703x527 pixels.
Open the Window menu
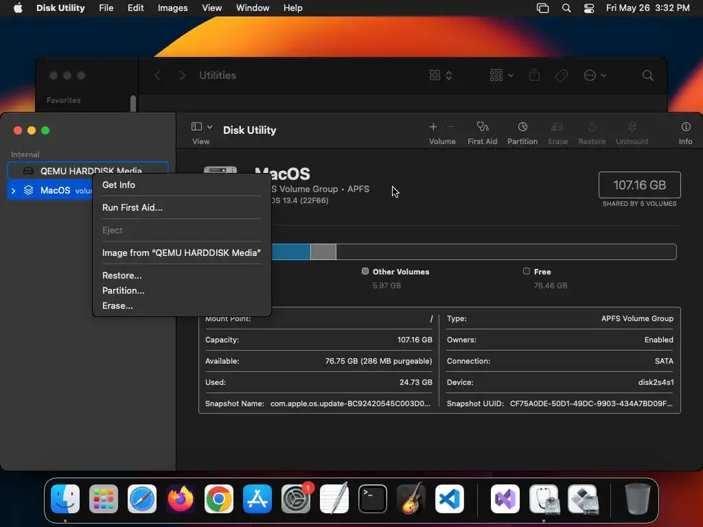[253, 8]
